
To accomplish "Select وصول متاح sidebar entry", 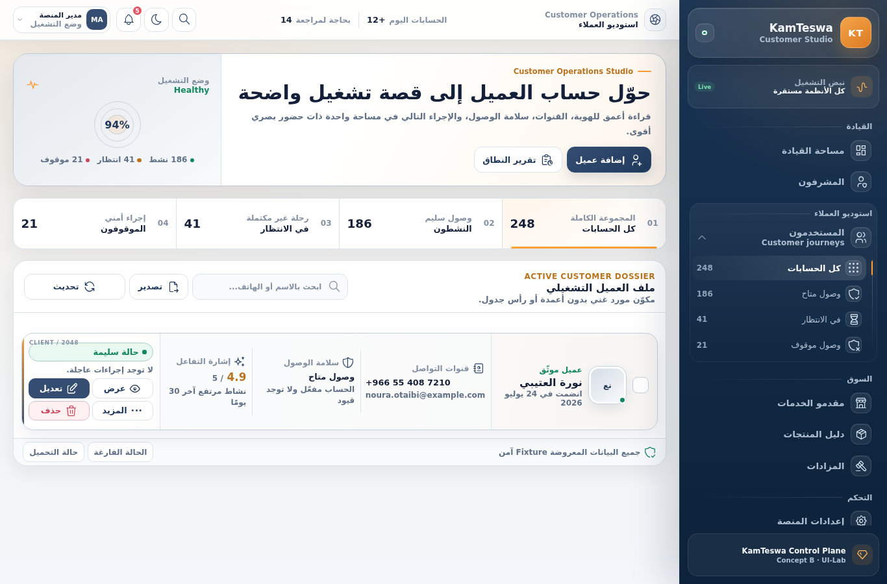I will tap(779, 294).
